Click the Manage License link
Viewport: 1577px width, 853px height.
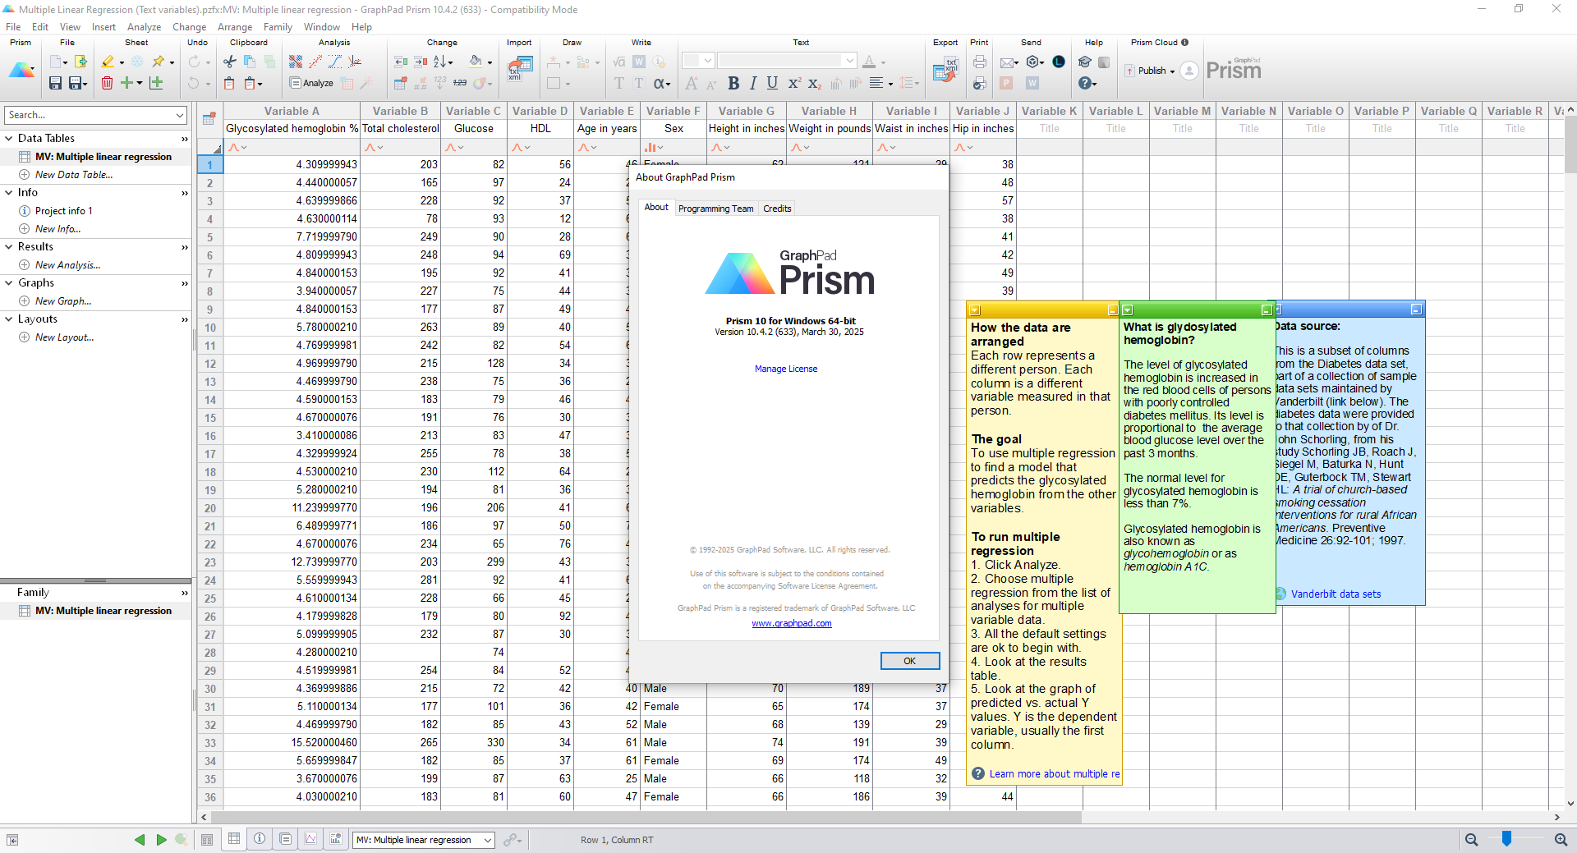pyautogui.click(x=786, y=369)
